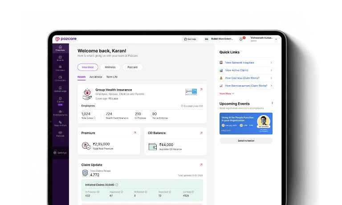Click the 4125 Settled claims value
The width and height of the screenshot is (342, 205).
point(186,196)
